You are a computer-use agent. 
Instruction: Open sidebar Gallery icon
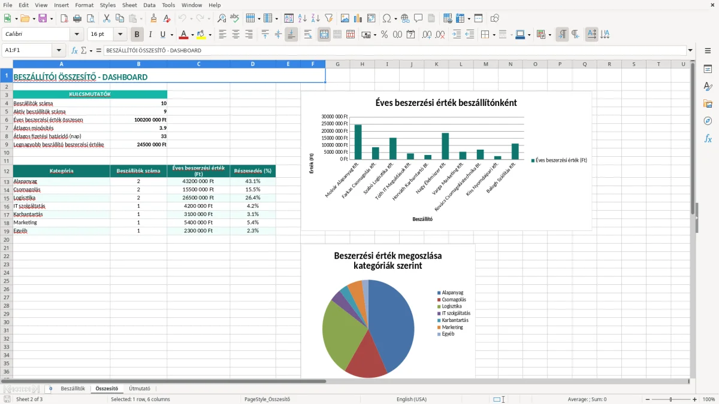(708, 104)
